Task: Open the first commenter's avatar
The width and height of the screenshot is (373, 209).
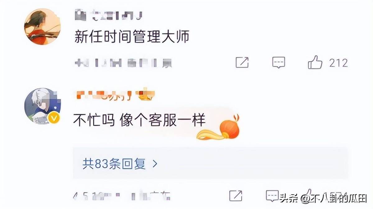Action: [43, 27]
